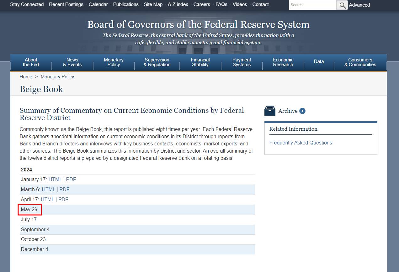
Task: Open the Archive box icon
Action: [270, 111]
